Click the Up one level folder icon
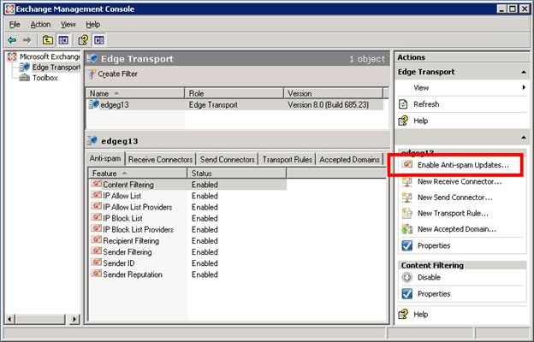The width and height of the screenshot is (534, 342). [x=47, y=40]
